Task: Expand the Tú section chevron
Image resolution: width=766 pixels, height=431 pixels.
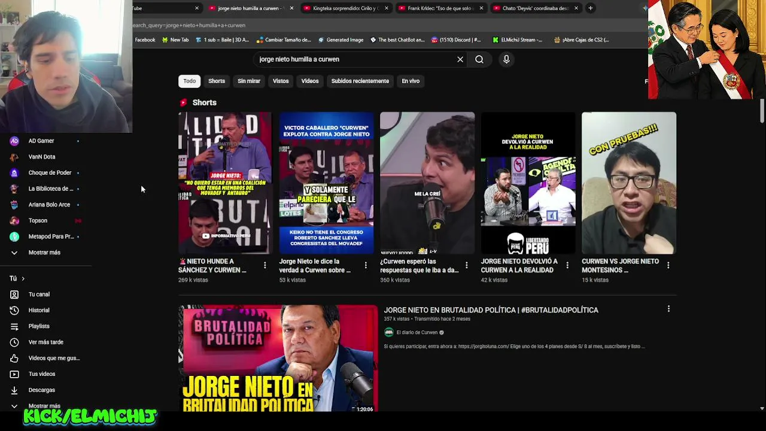Action: 23,278
